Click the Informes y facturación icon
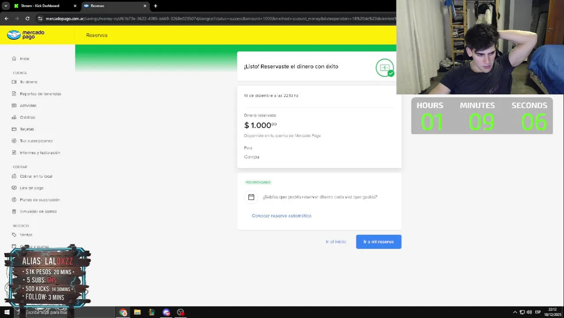This screenshot has height=318, width=564. click(x=14, y=152)
